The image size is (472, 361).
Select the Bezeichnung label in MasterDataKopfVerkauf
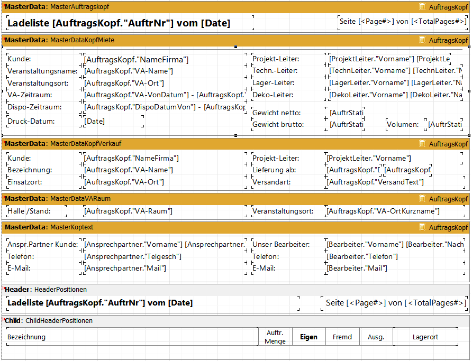click(x=44, y=170)
